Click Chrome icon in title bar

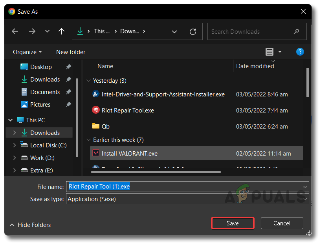coord(12,12)
